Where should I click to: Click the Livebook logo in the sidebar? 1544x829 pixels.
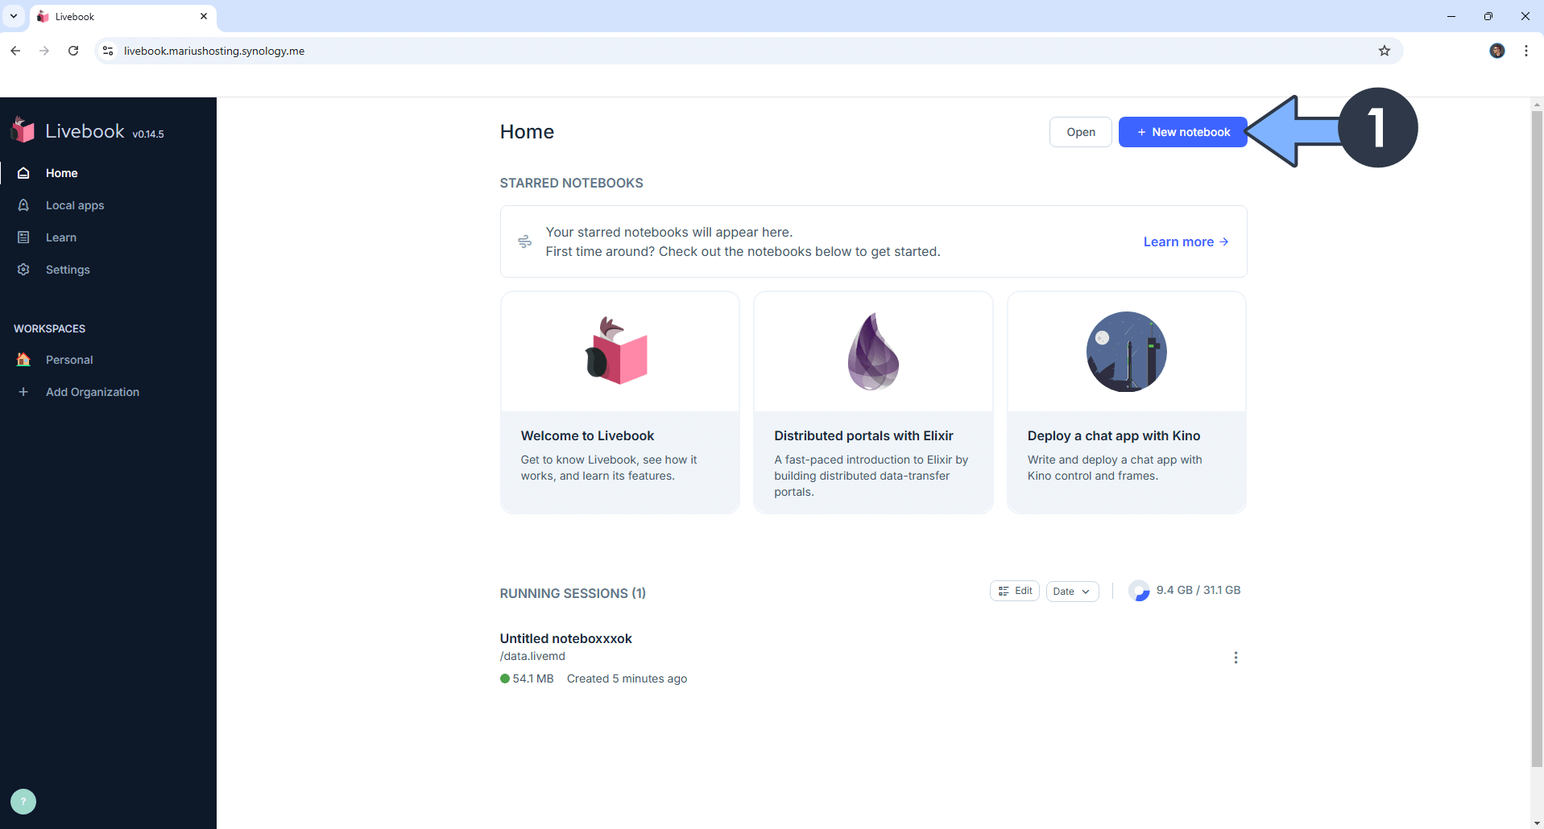point(23,130)
